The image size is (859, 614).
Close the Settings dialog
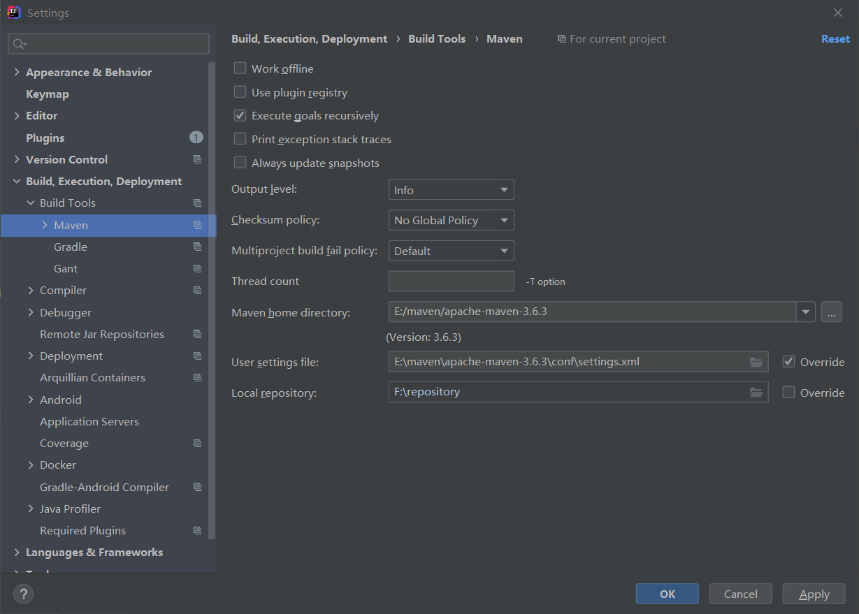coord(838,13)
